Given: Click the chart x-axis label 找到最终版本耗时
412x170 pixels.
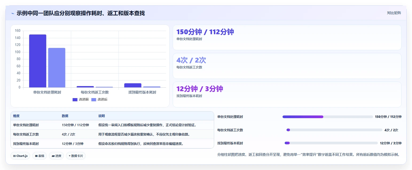Looking at the screenshot, I should [x=142, y=92].
